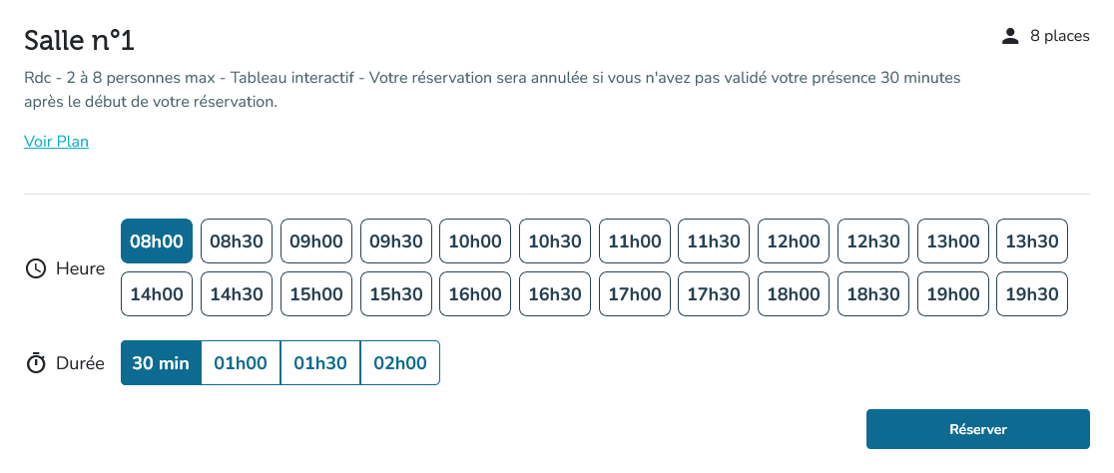Choose the 02h00 duration option

(x=399, y=363)
